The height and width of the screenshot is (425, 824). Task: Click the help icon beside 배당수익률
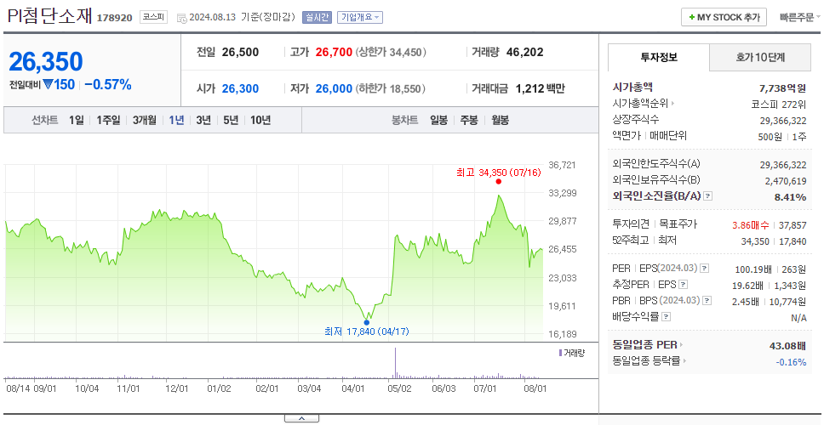667,317
